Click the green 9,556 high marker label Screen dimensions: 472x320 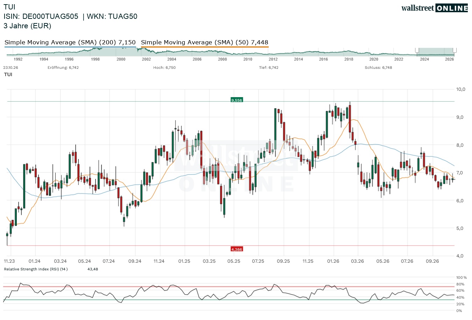coord(237,100)
